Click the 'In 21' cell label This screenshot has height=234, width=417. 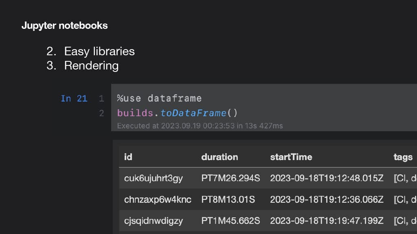coord(74,99)
